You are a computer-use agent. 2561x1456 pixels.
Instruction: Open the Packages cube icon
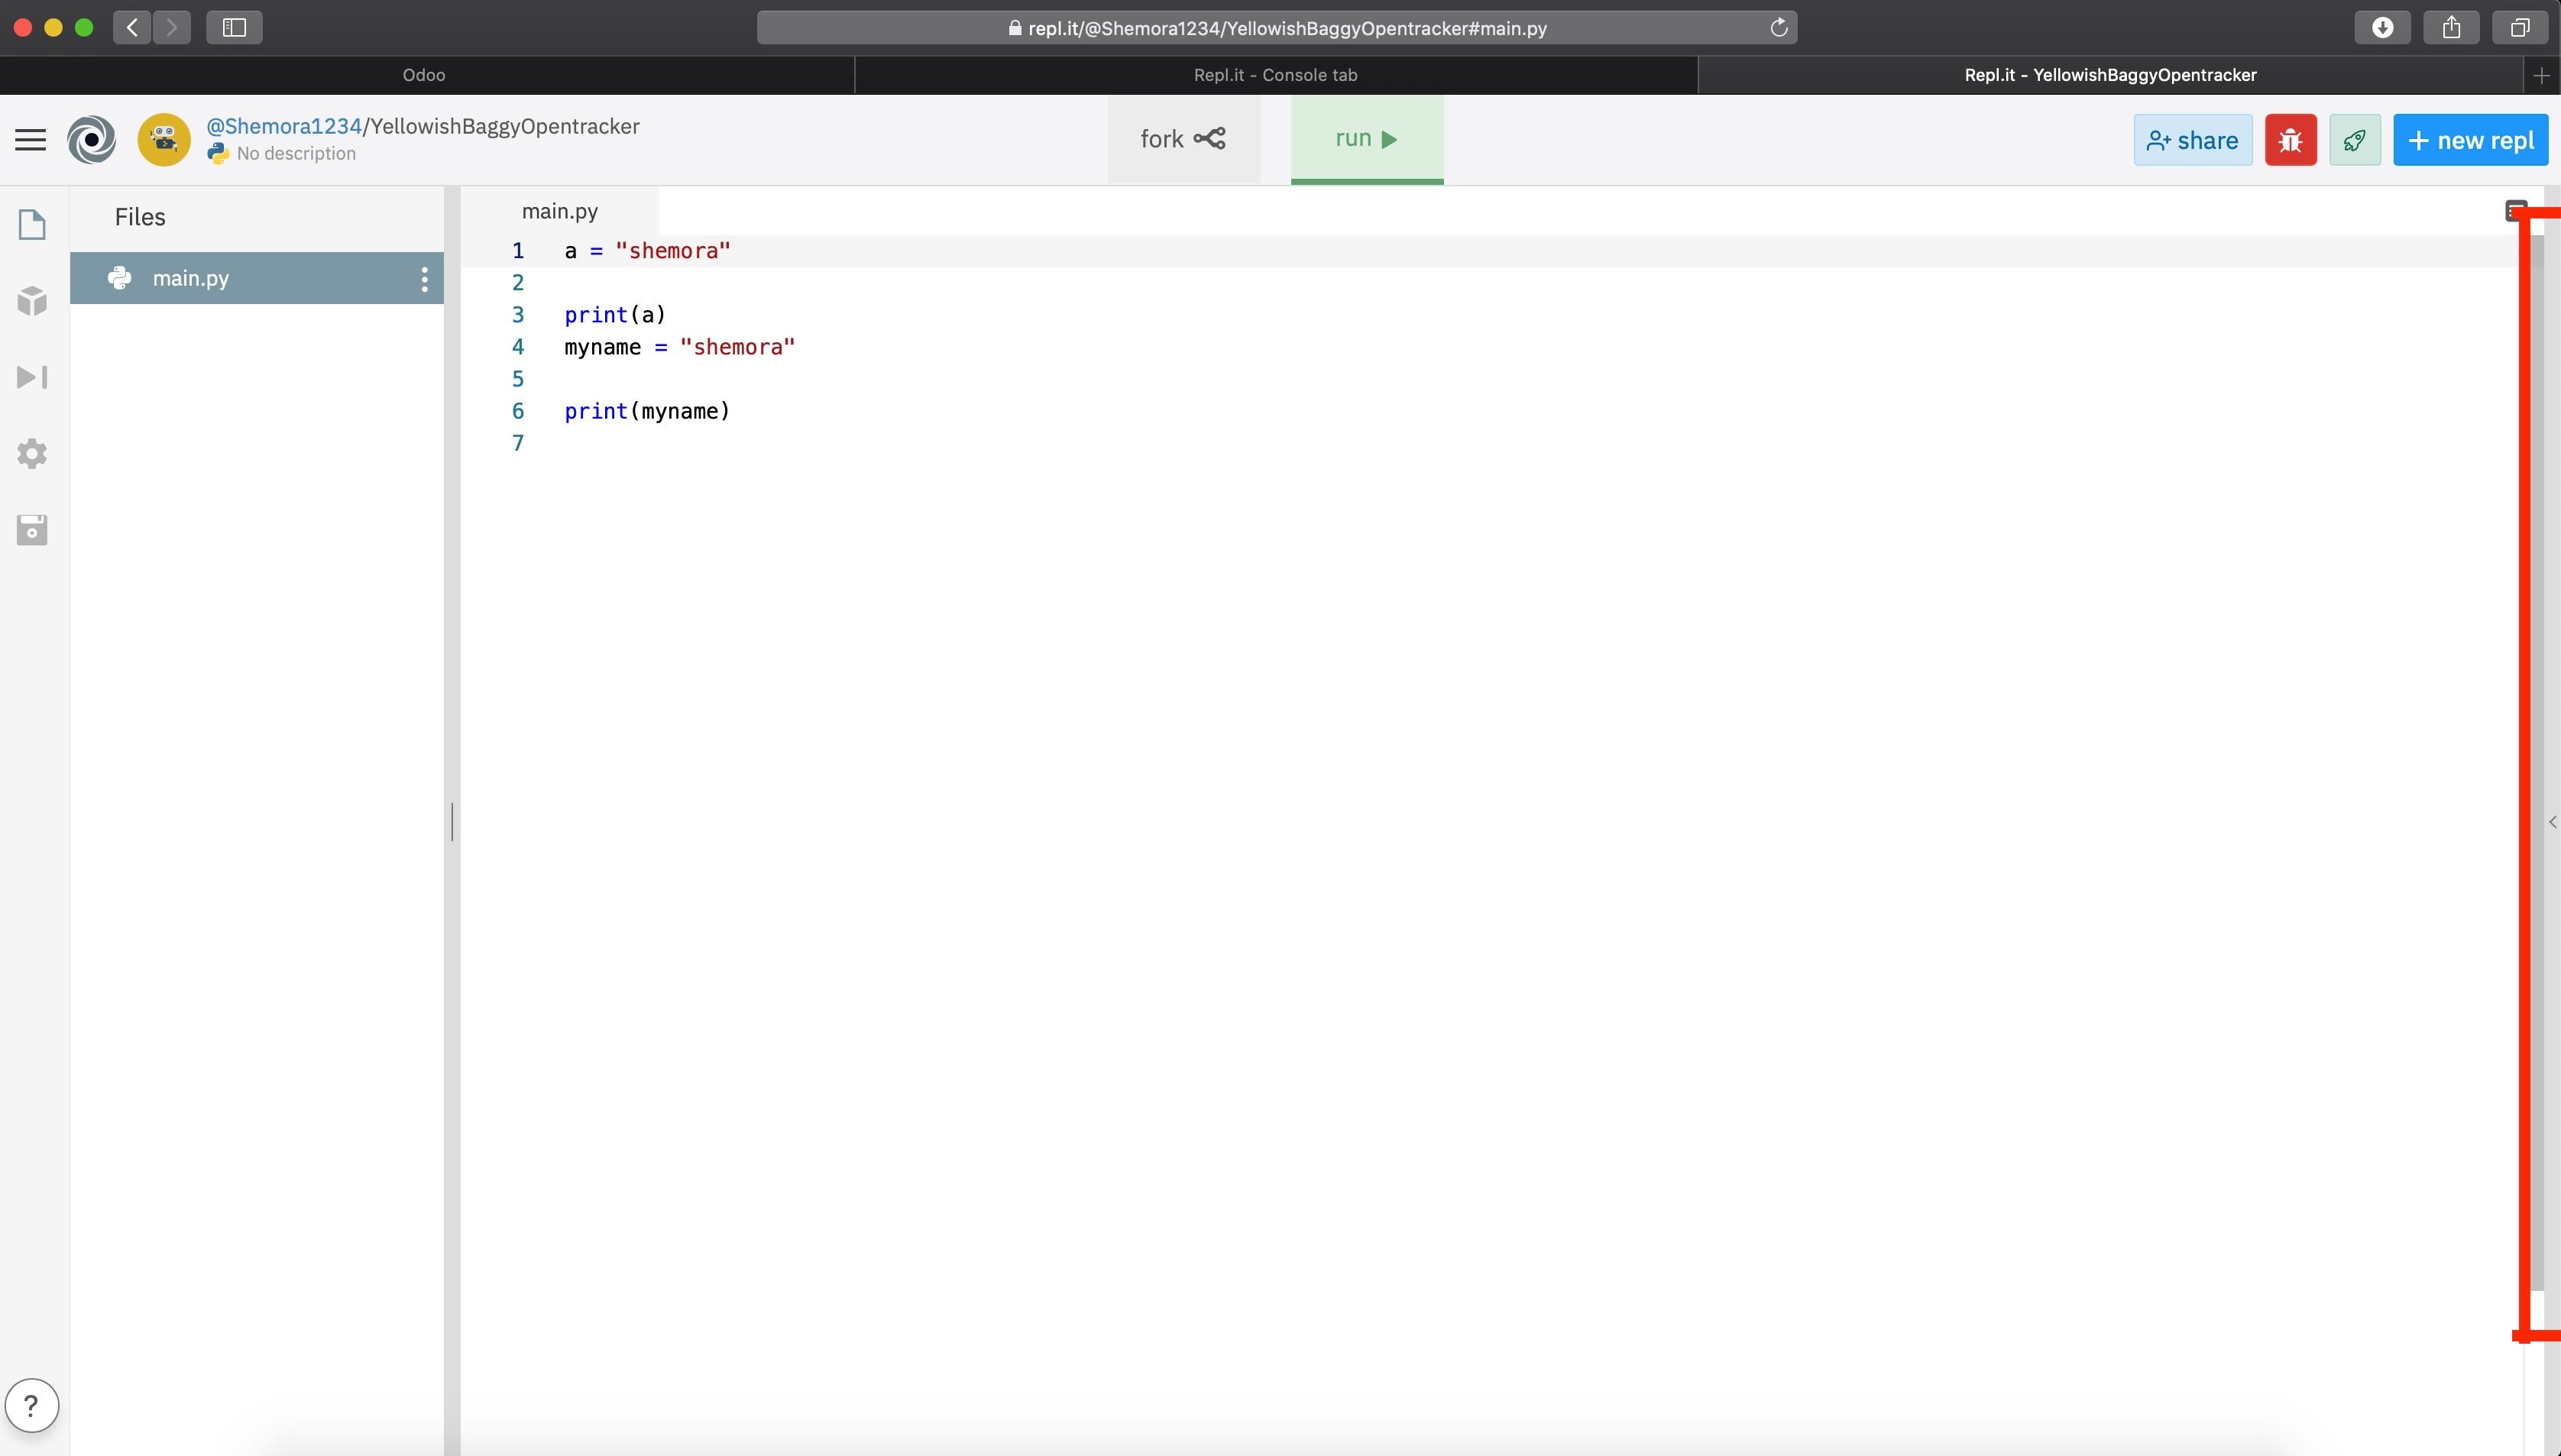(x=32, y=301)
